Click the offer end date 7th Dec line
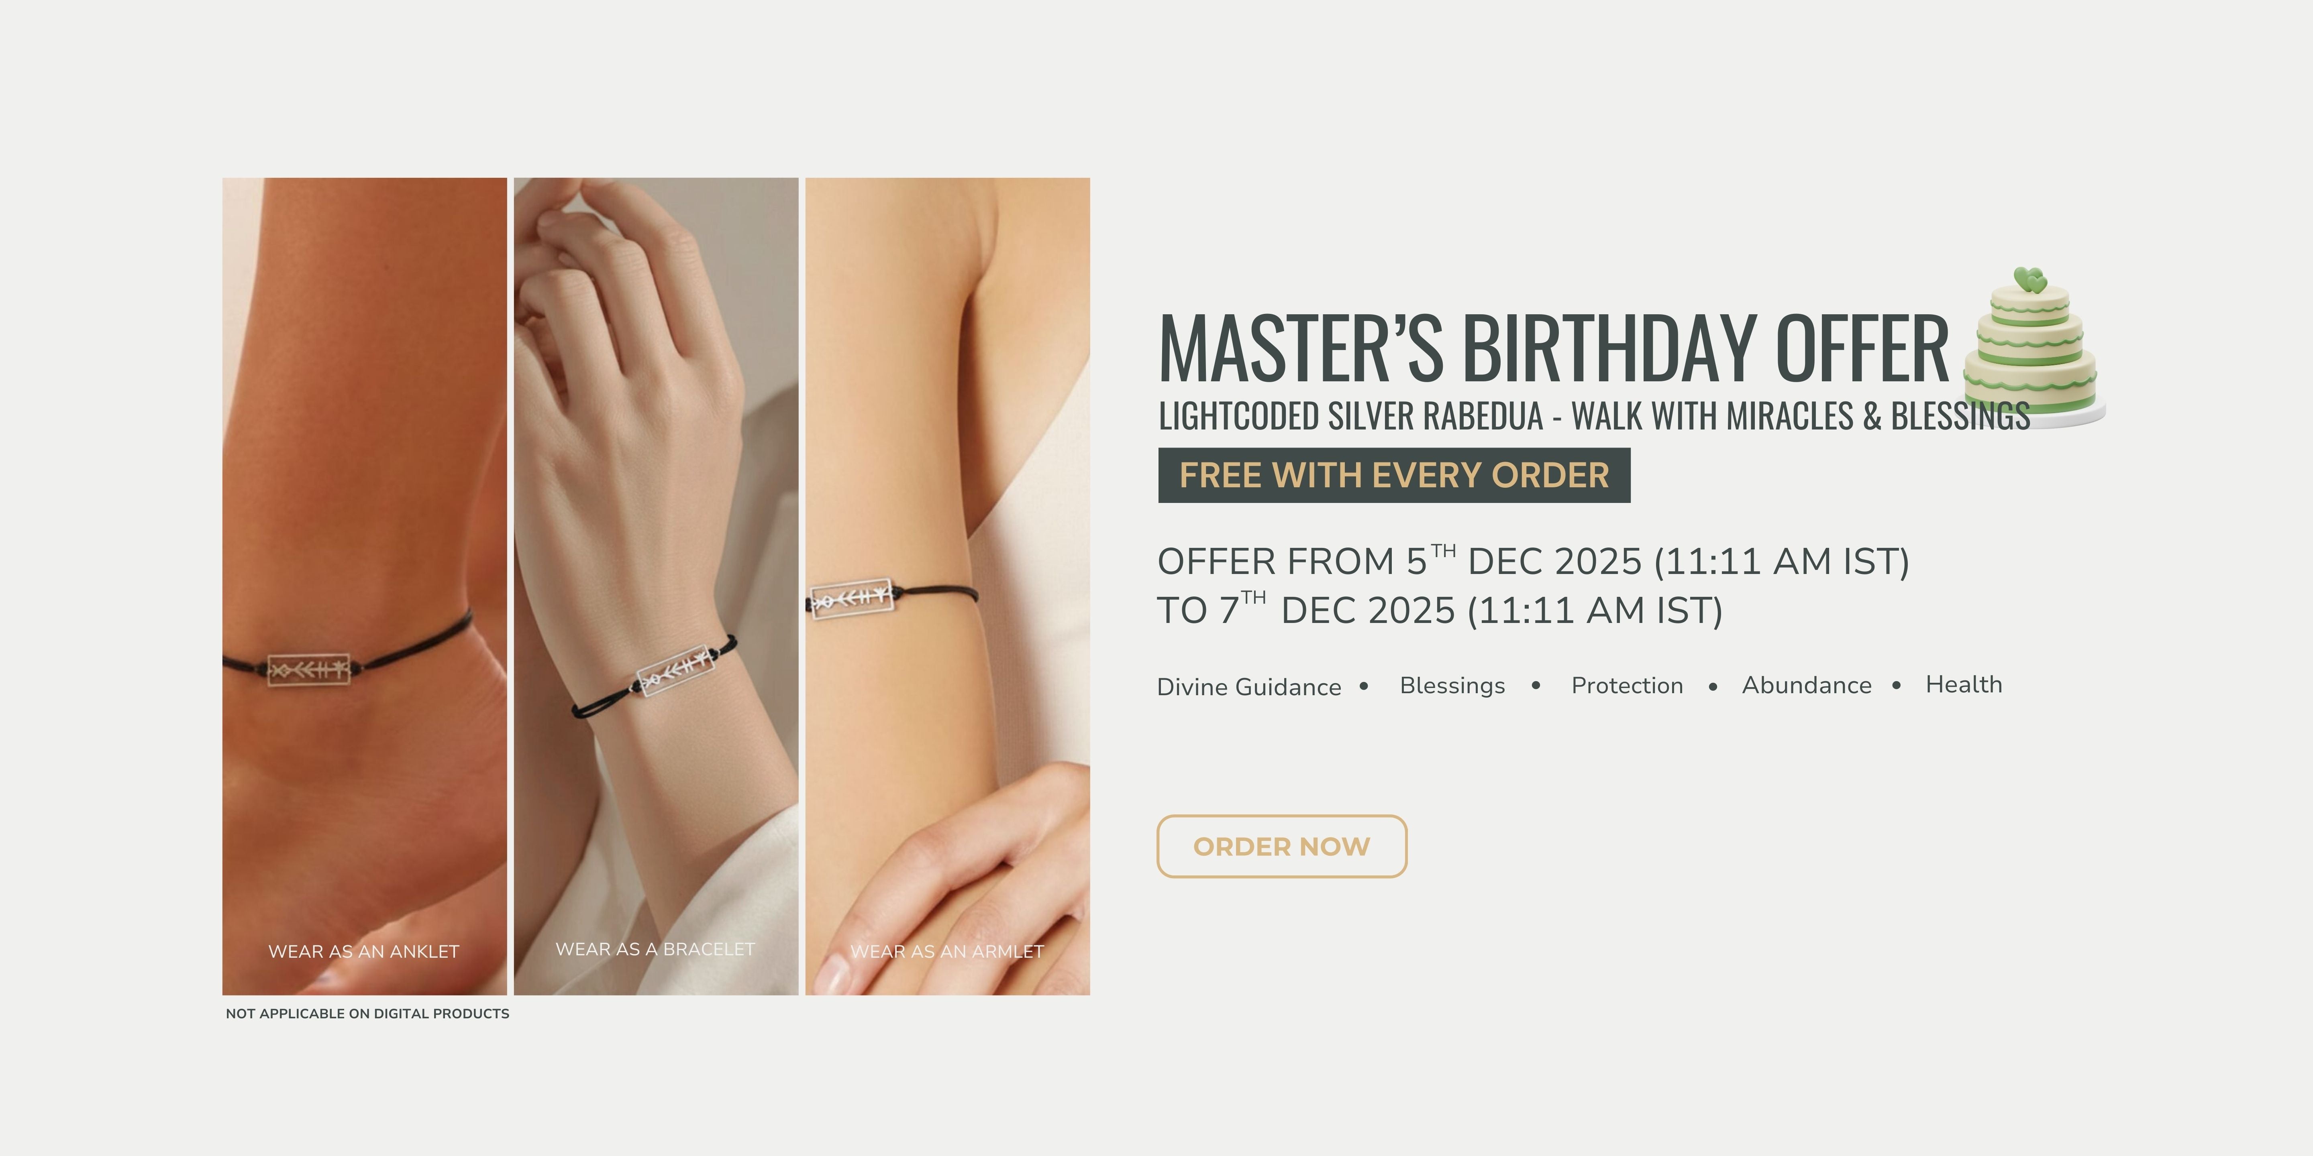The image size is (2313, 1156). pyautogui.click(x=1439, y=609)
